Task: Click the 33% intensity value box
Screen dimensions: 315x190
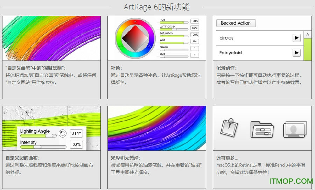Action: (x=76, y=145)
